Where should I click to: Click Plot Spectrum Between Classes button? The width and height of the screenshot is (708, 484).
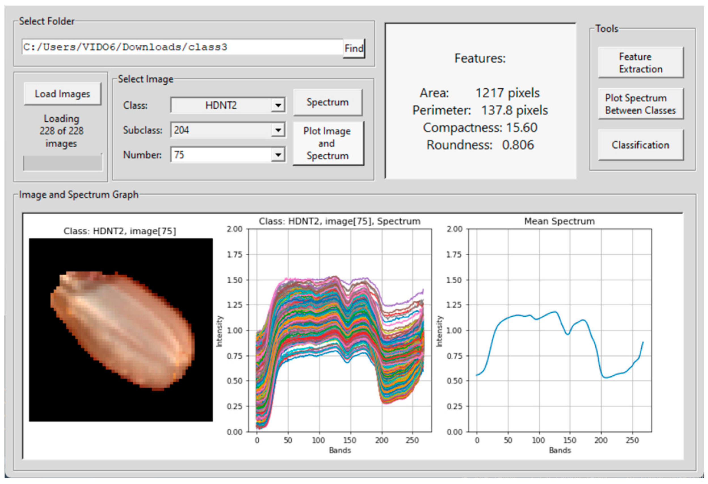[x=641, y=104]
